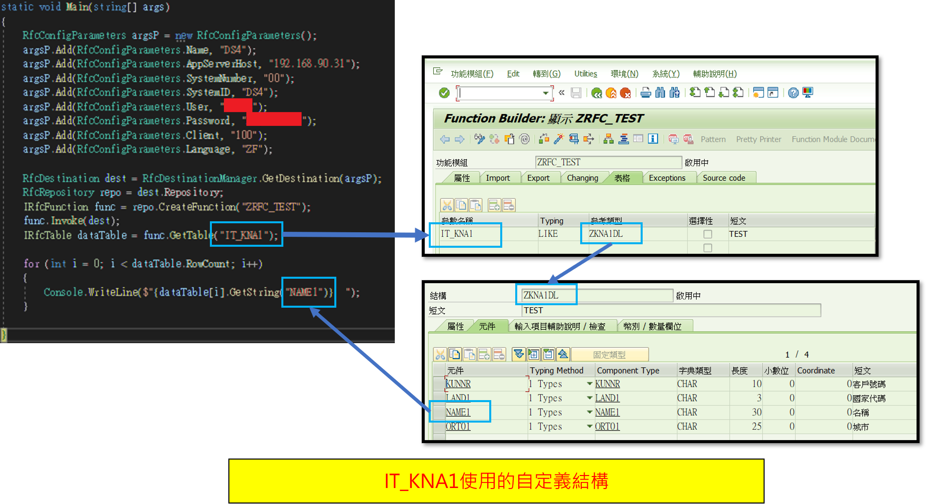Screen dimensions: 926x504
Task: Toggle the optional checkbox for IT_KNA1 row
Action: click(x=708, y=234)
